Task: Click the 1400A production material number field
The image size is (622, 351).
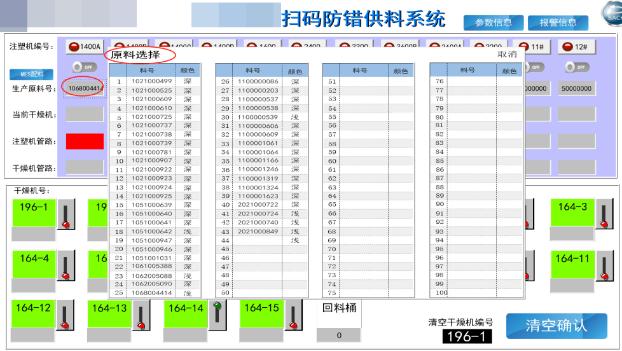Action: point(85,88)
